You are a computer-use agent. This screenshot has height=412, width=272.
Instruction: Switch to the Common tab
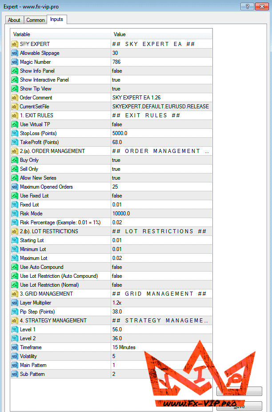tap(35, 20)
